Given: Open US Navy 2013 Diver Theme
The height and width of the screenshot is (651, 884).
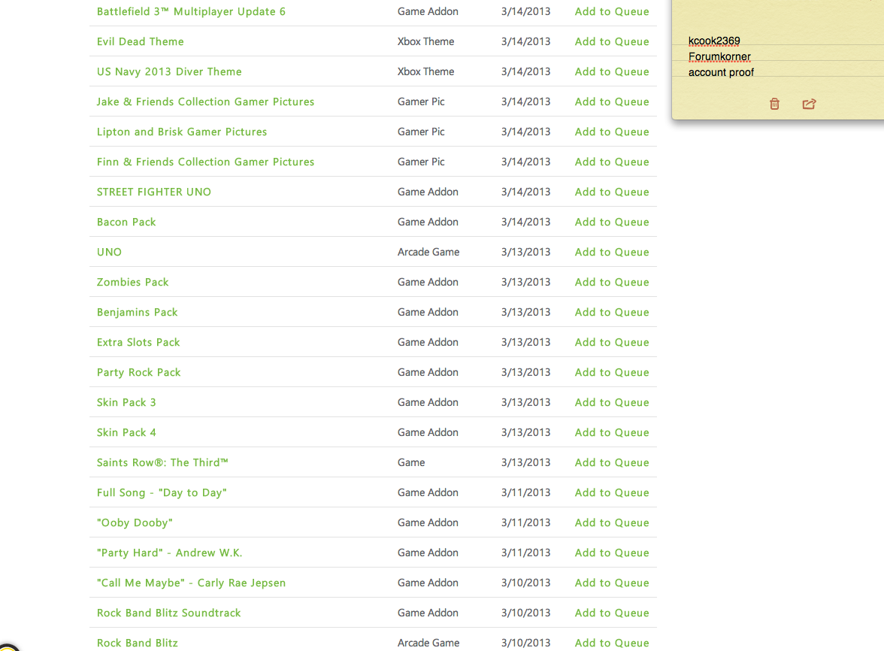Looking at the screenshot, I should pos(169,71).
